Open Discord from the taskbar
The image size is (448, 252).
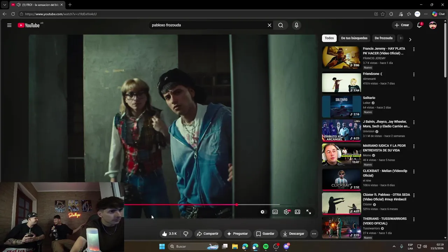286,246
